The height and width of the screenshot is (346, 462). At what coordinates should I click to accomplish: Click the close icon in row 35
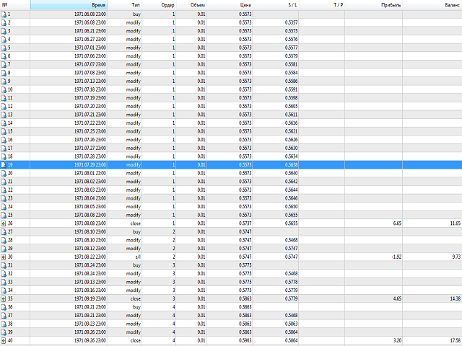(x=4, y=298)
